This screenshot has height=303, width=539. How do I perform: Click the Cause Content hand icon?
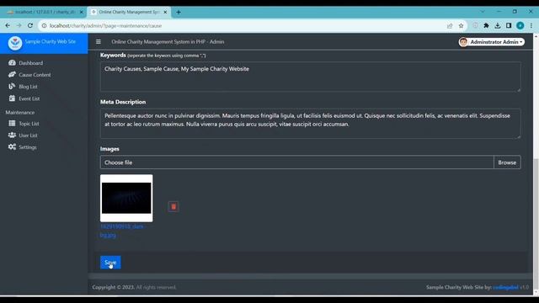point(12,75)
